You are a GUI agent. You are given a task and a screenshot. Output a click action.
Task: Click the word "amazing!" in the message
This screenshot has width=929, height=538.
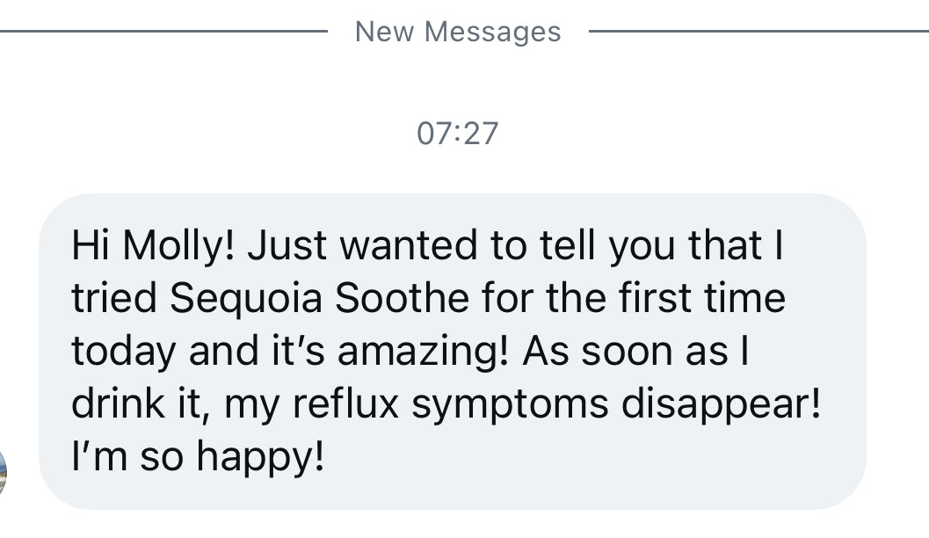[423, 352]
